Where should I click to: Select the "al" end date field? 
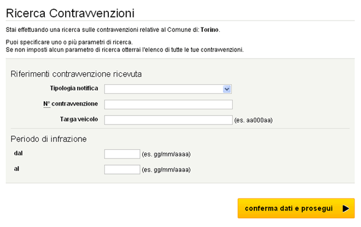122,170
